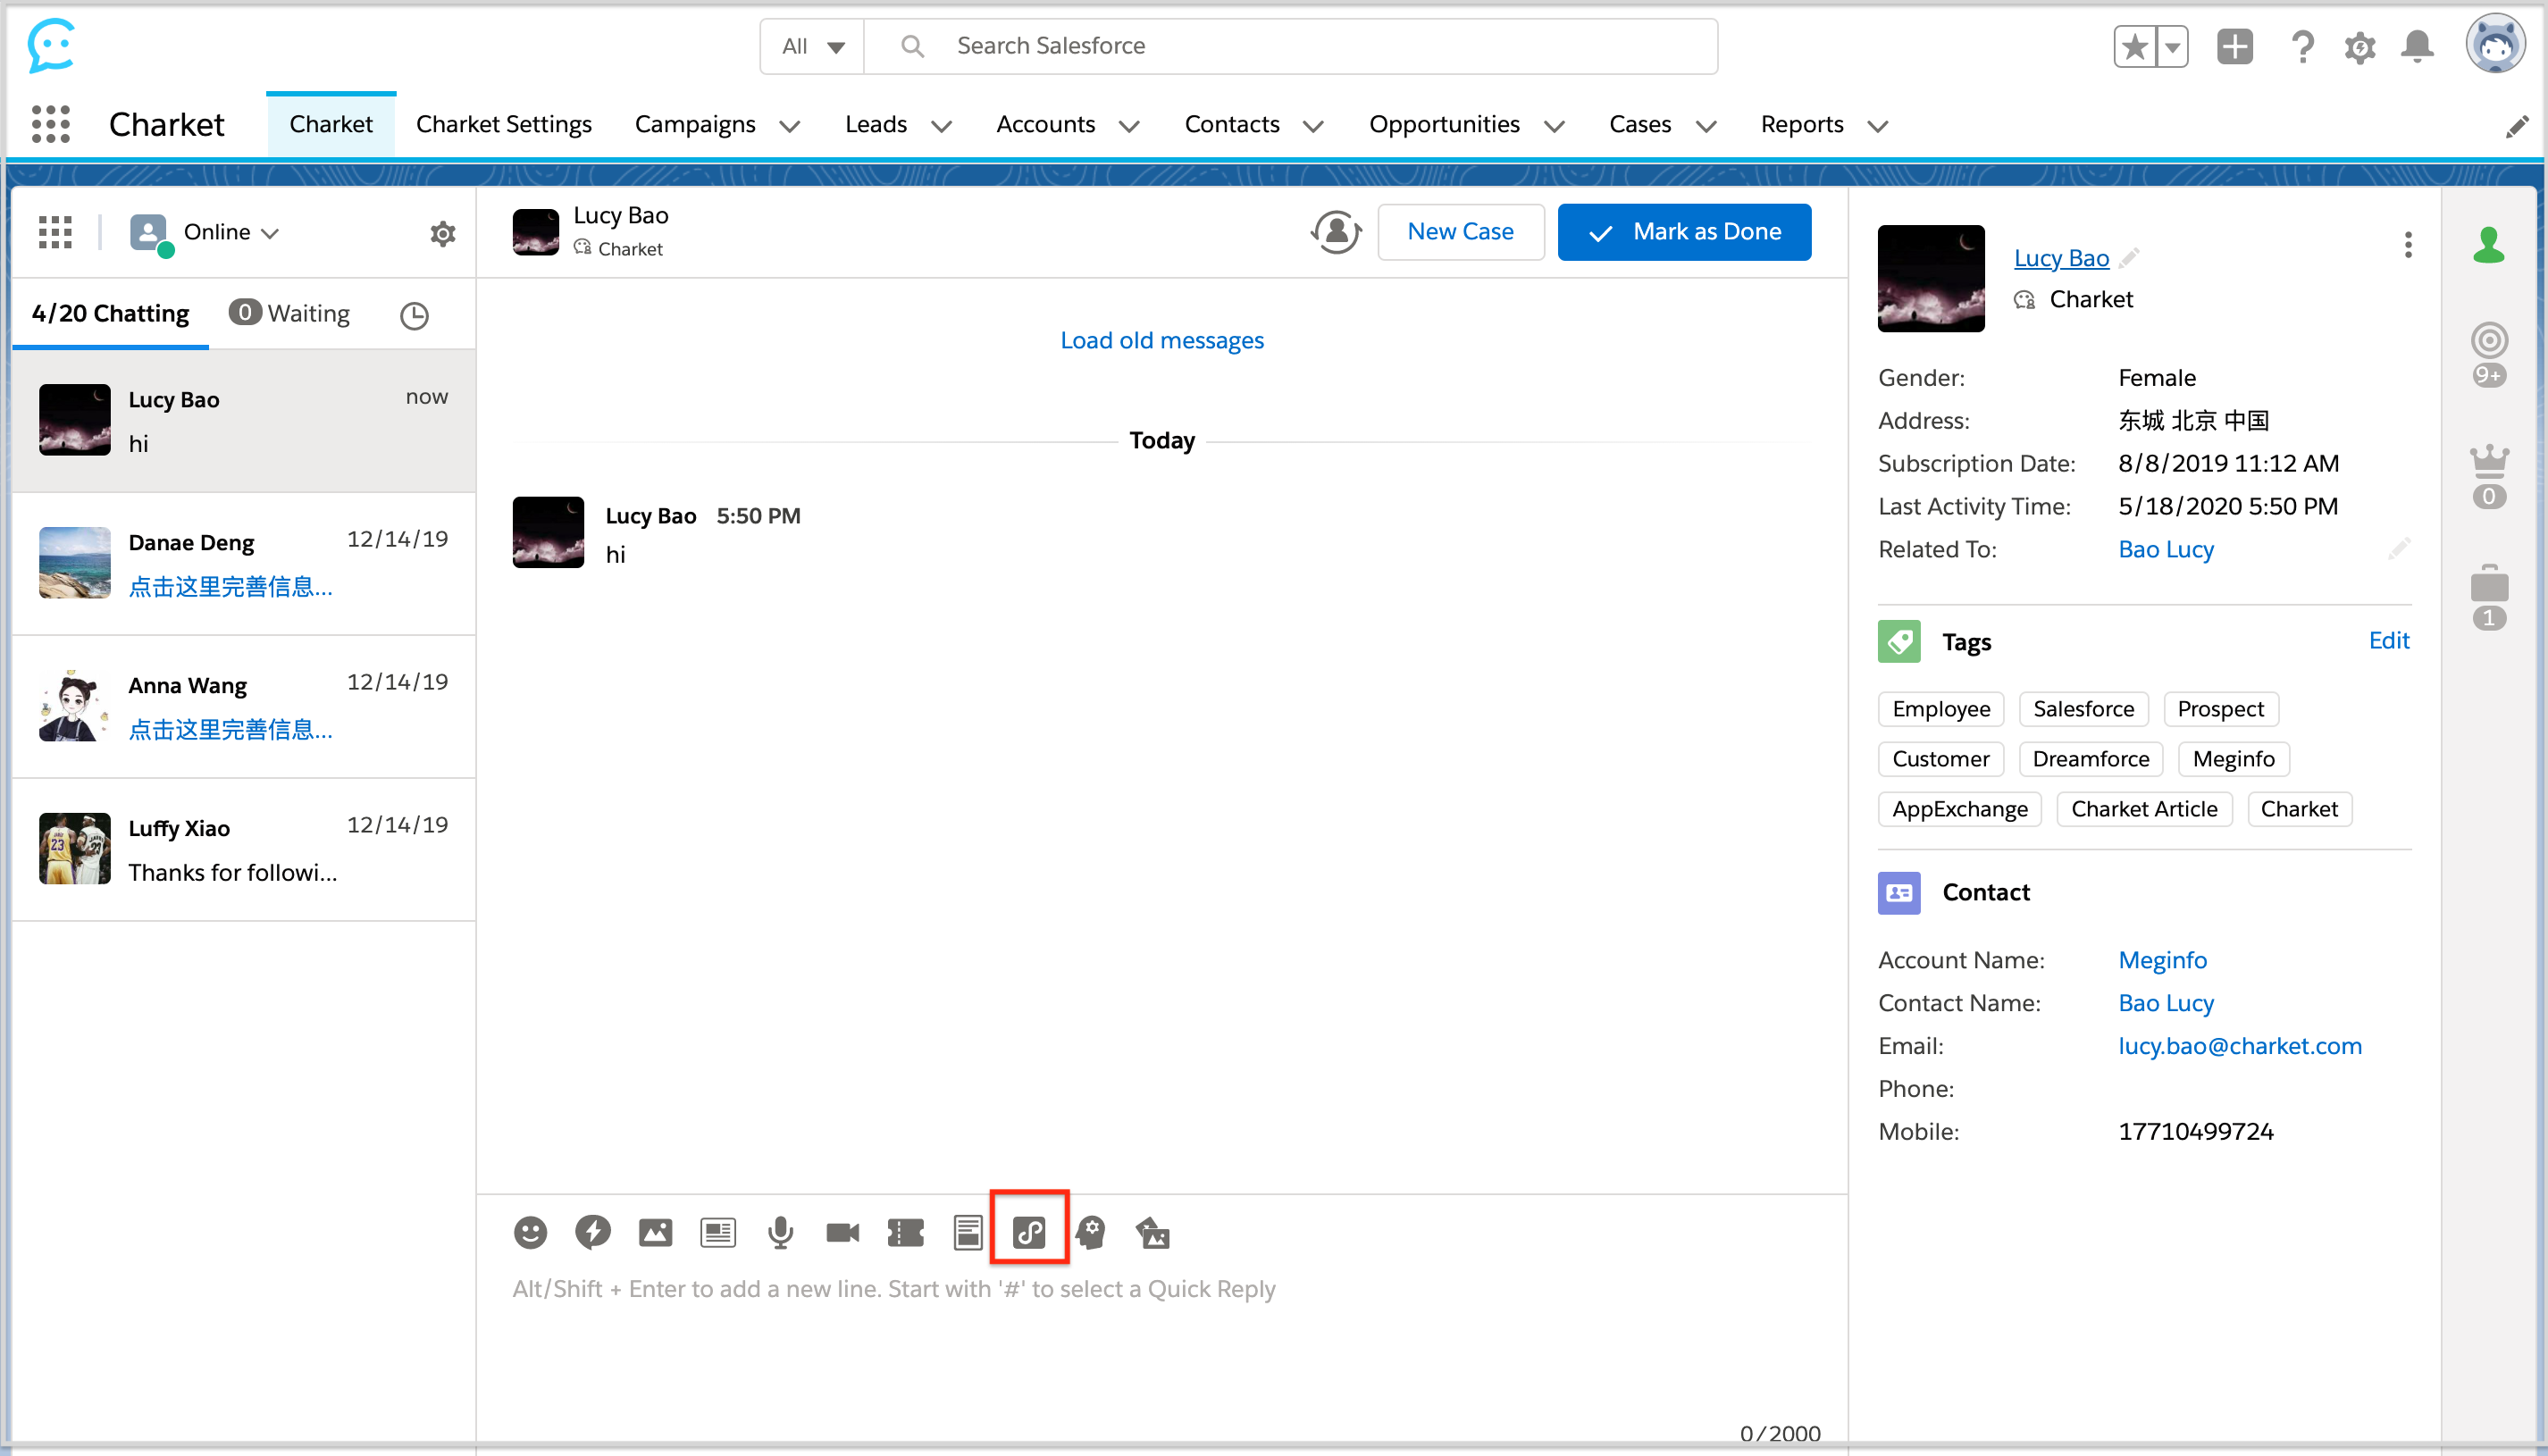Click the Charket Article tag
Image resolution: width=2548 pixels, height=1456 pixels.
pos(2144,809)
